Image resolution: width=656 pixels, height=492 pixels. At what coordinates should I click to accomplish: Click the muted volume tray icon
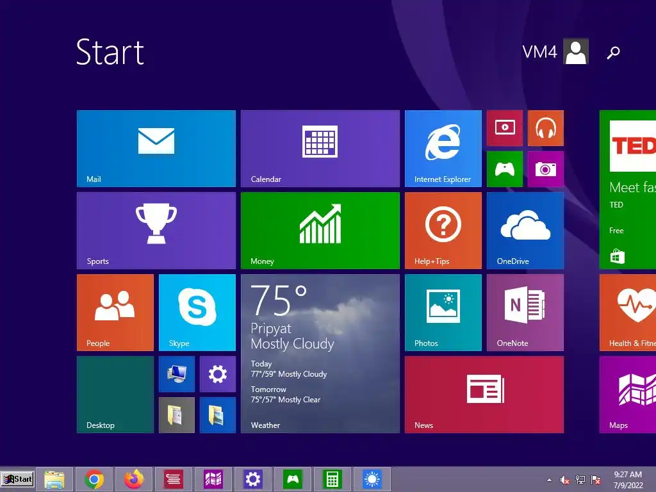pos(565,480)
